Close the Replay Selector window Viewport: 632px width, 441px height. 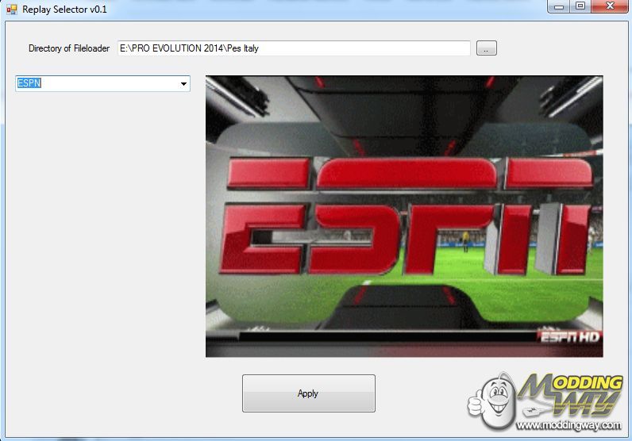pyautogui.click(x=608, y=6)
